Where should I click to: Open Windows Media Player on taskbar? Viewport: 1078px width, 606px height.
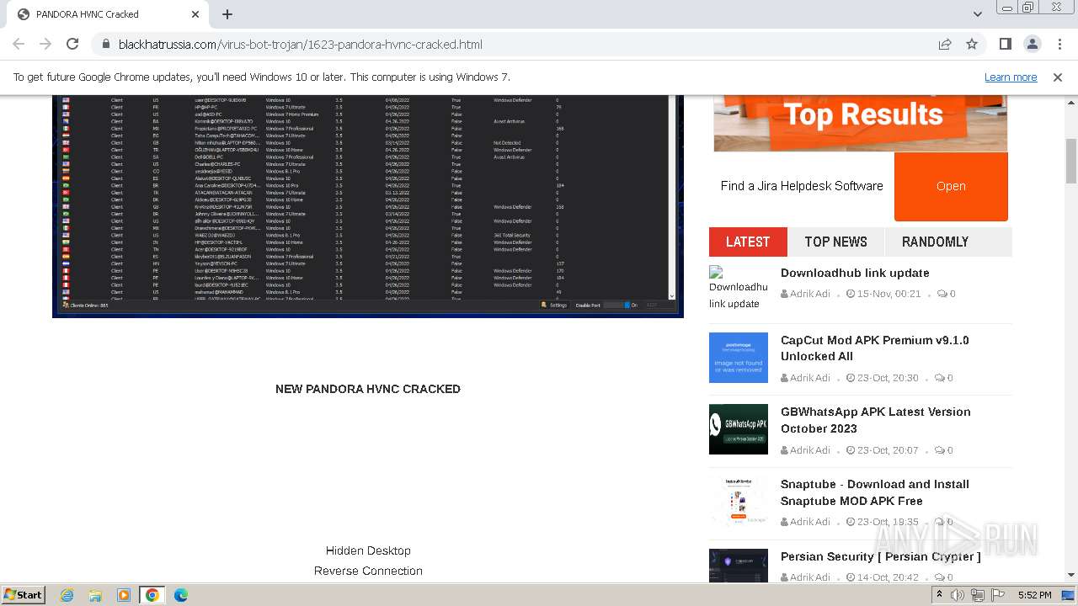click(124, 595)
